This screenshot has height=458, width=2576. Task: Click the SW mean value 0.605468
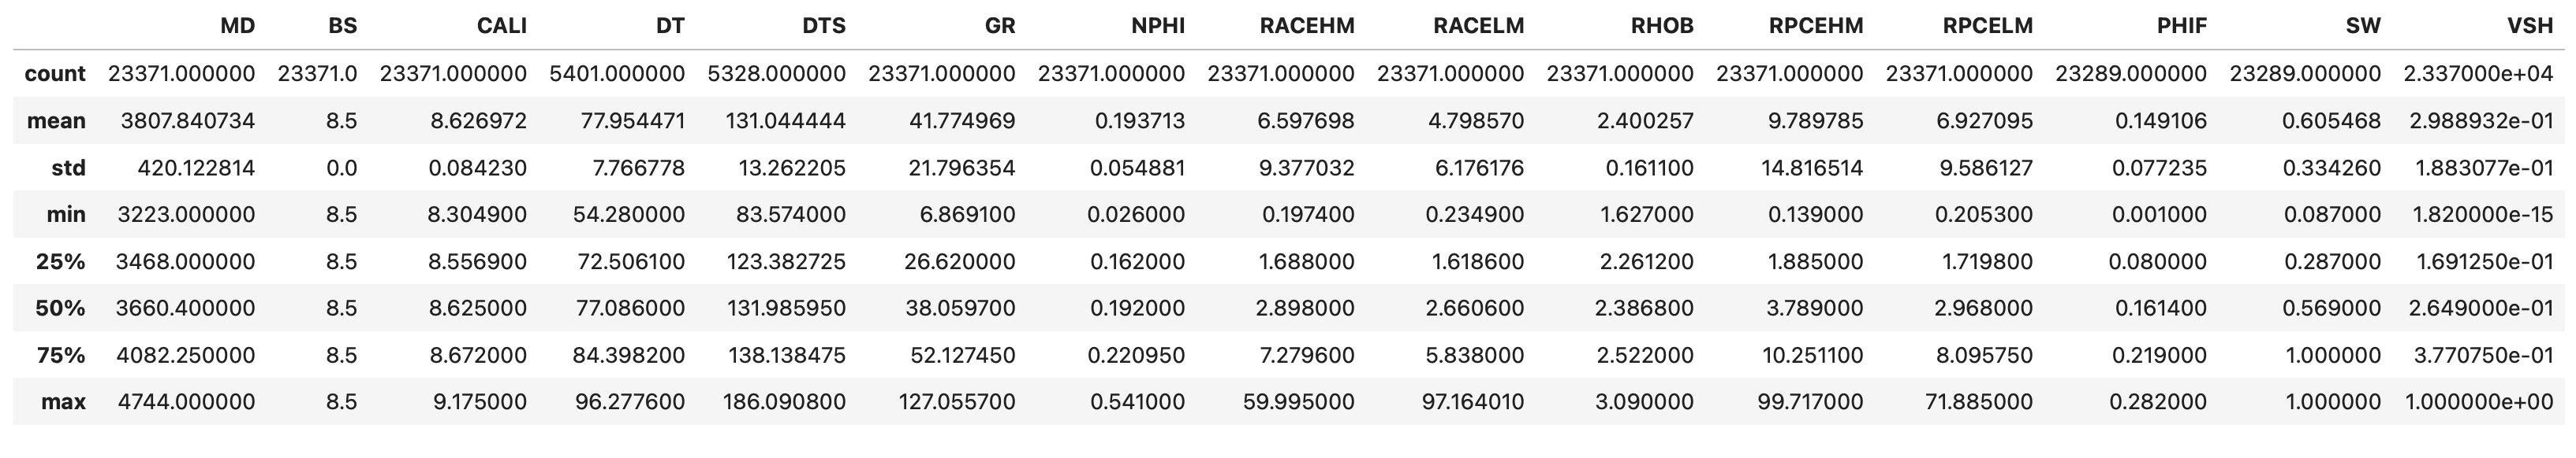click(2331, 120)
